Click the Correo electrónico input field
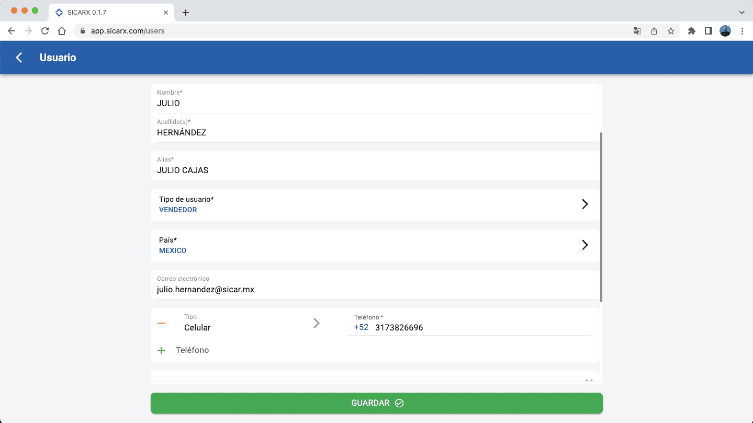753x423 pixels. click(375, 289)
